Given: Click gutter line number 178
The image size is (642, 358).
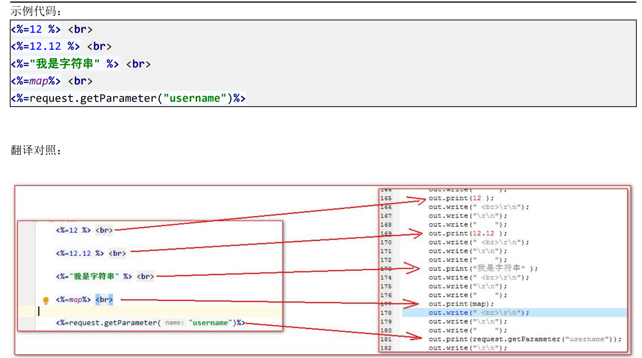Looking at the screenshot, I should pyautogui.click(x=386, y=313).
